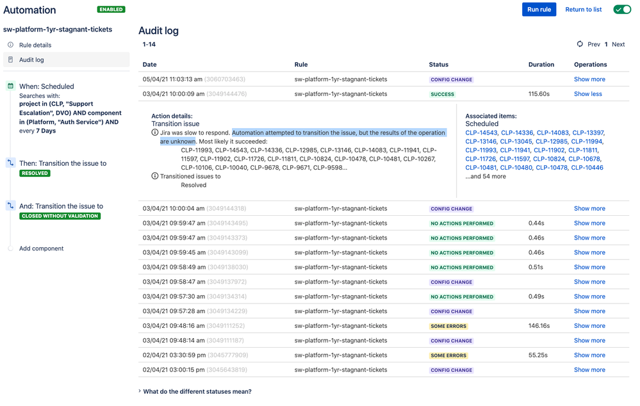Go to Prev page of audit log
Screen dimensions: 640x406
[593, 44]
